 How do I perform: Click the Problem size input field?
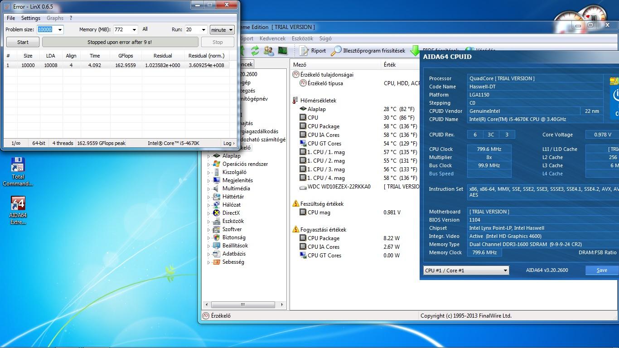pyautogui.click(x=46, y=29)
